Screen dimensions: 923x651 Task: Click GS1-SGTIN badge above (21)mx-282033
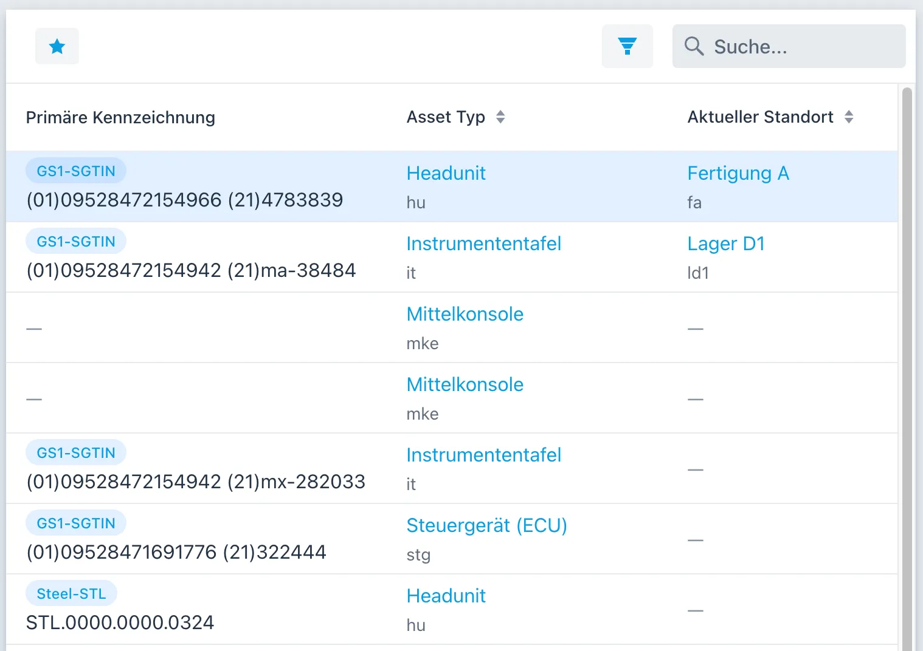click(76, 452)
